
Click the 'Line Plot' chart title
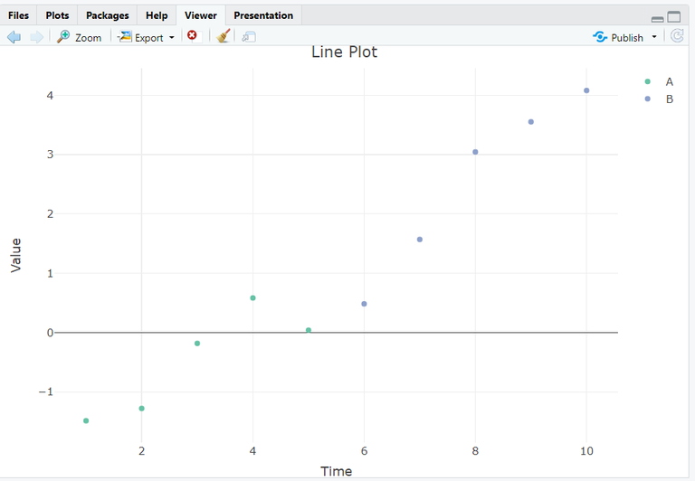coord(345,52)
